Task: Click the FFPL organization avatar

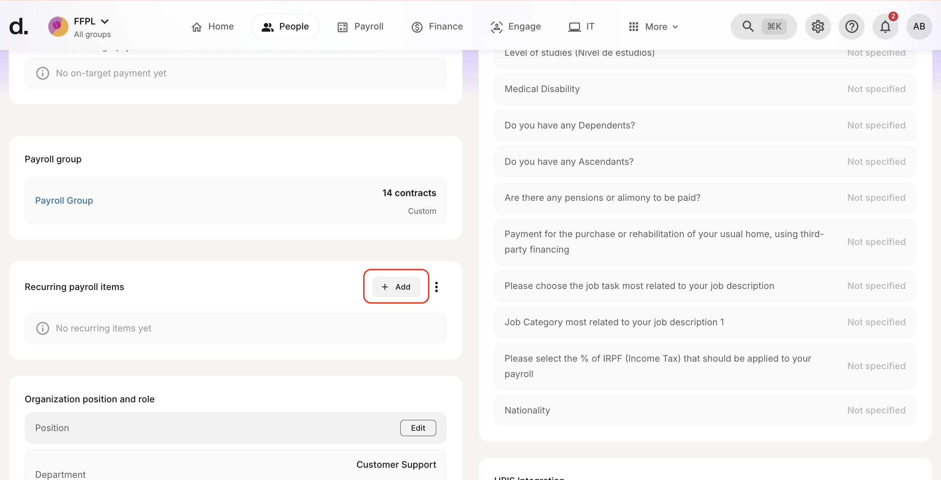Action: (58, 26)
